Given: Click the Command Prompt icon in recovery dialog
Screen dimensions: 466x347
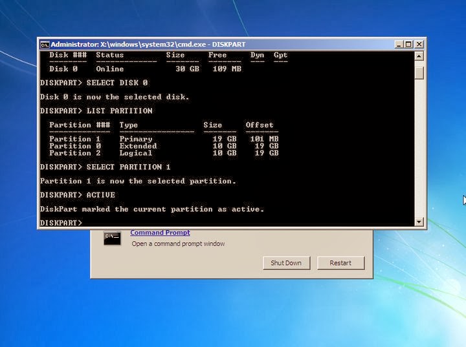Looking at the screenshot, I should (112, 238).
